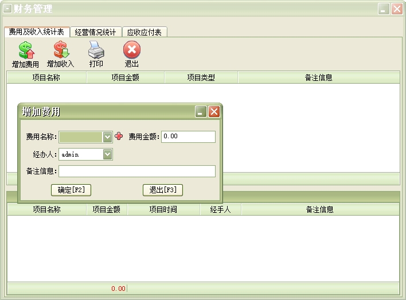Click the 经手人 column header

coord(220,209)
